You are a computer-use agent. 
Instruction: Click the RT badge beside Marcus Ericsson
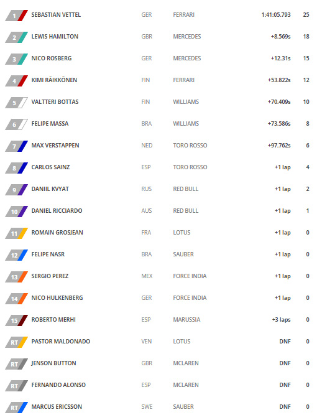17,408
